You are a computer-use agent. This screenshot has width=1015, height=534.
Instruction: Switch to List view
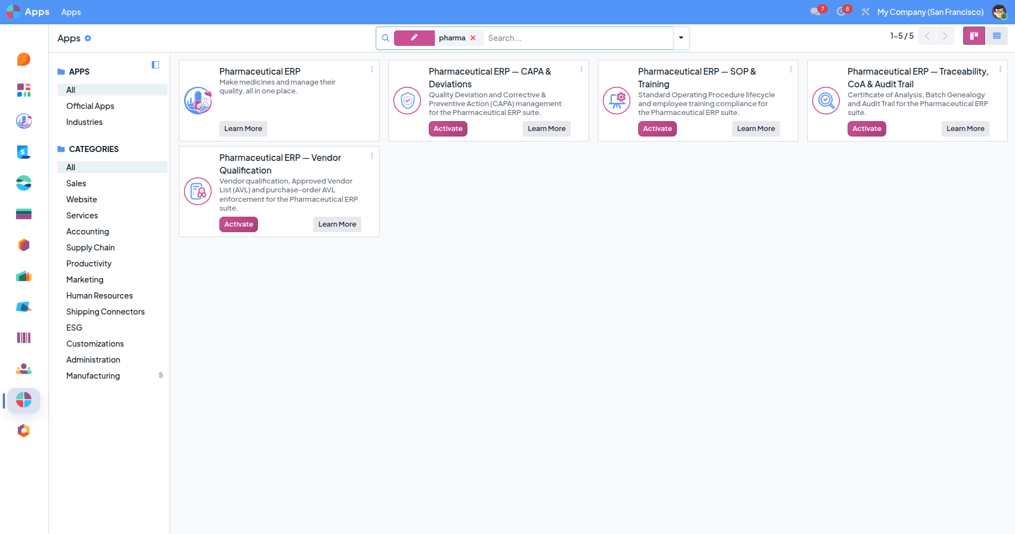997,36
